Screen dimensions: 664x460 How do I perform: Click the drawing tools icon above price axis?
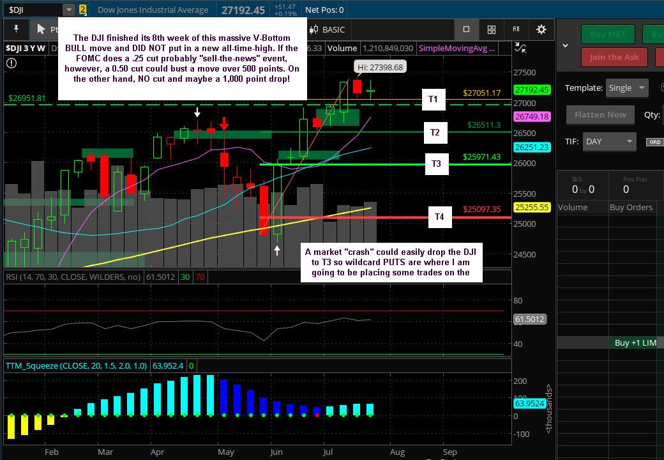(520, 47)
